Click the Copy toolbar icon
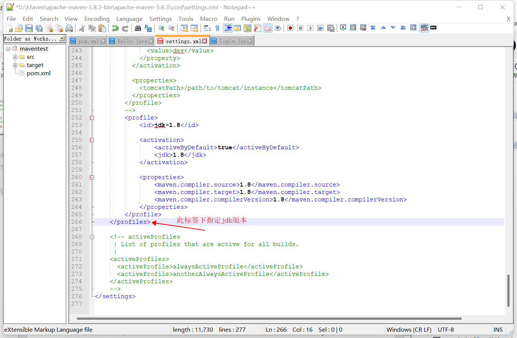Viewport: 517px width, 338px height. (92, 28)
